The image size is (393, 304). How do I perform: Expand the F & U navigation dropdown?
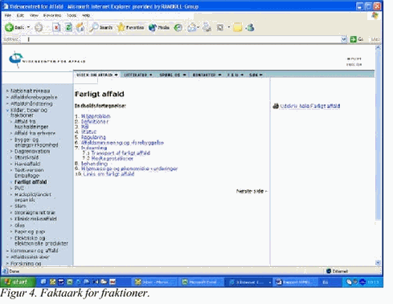(235, 75)
